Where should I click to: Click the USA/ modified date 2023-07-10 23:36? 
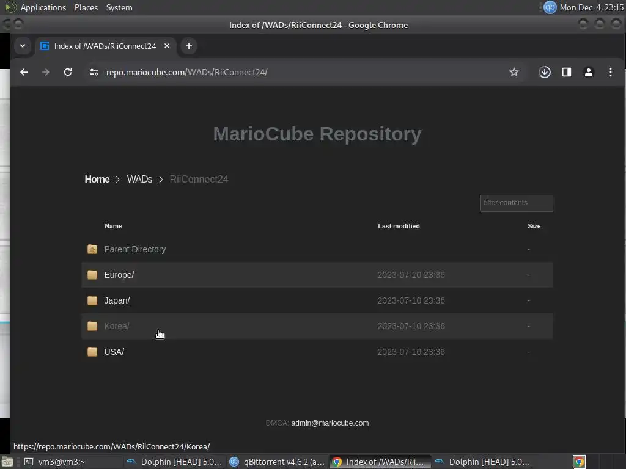coord(411,352)
